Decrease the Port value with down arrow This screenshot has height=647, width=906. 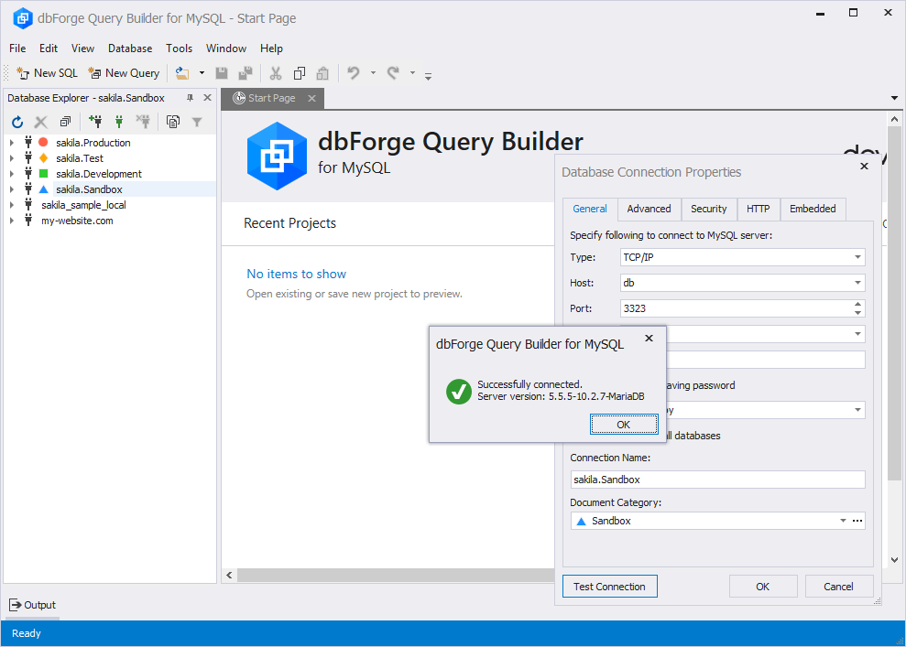click(x=857, y=313)
